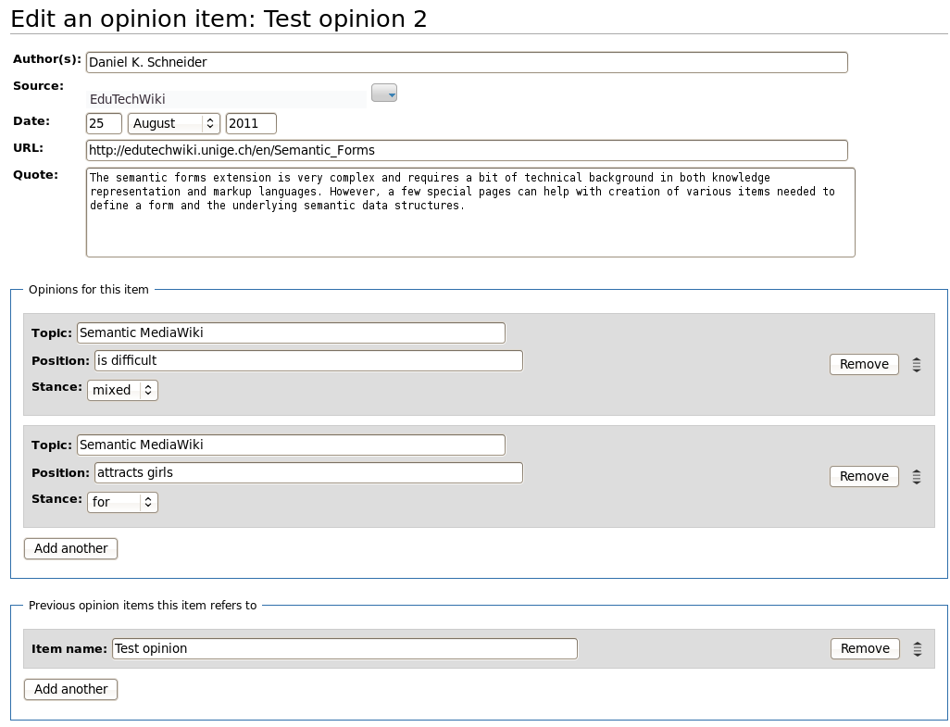
Task: Open the August month dropdown
Action: click(173, 123)
